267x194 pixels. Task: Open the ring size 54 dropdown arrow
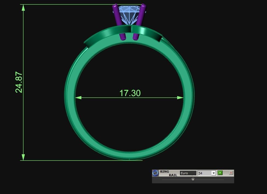pos(214,173)
